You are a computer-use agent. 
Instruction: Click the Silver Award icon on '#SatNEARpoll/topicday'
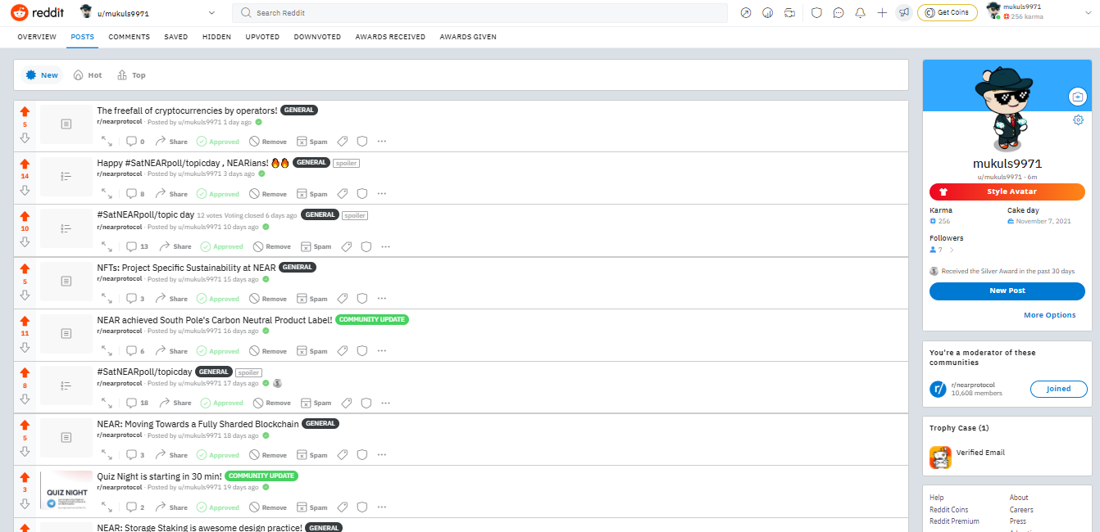[277, 383]
